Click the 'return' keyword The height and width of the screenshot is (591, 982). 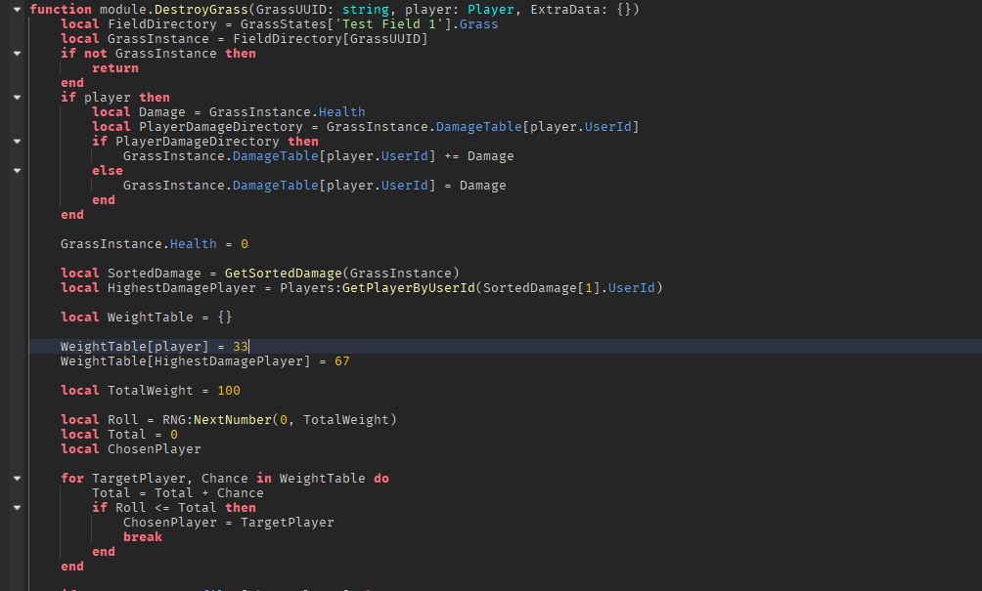tap(115, 68)
